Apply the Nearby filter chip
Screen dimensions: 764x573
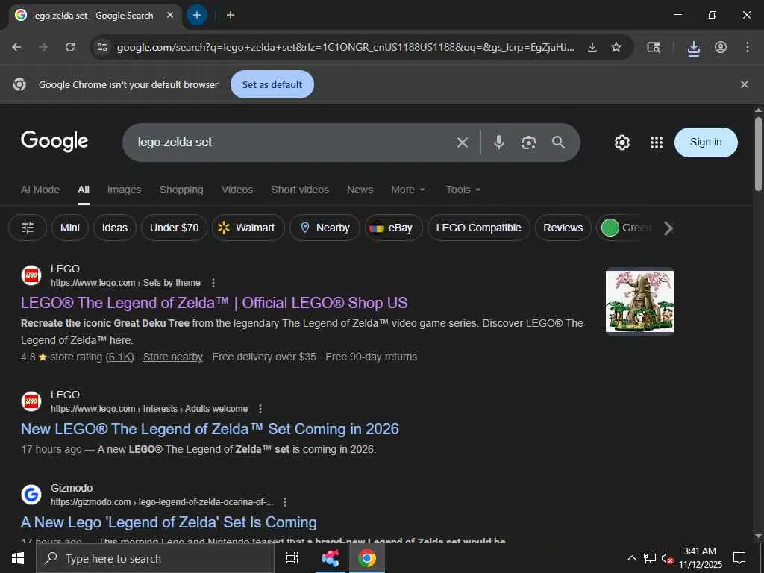pos(325,228)
